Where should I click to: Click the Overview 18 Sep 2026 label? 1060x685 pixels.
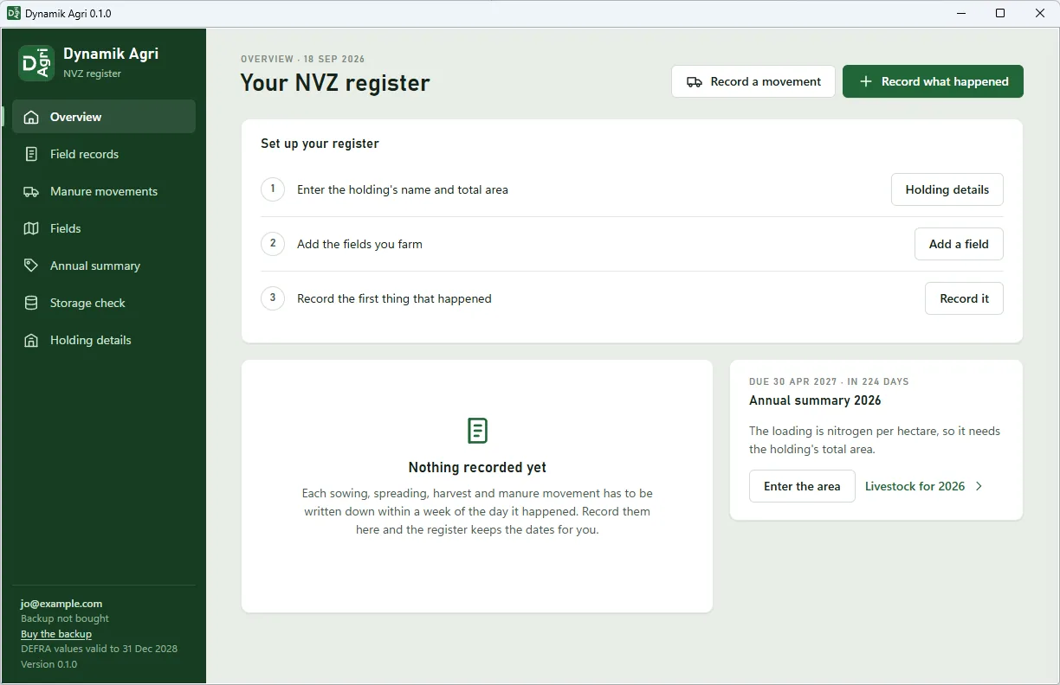(303, 59)
